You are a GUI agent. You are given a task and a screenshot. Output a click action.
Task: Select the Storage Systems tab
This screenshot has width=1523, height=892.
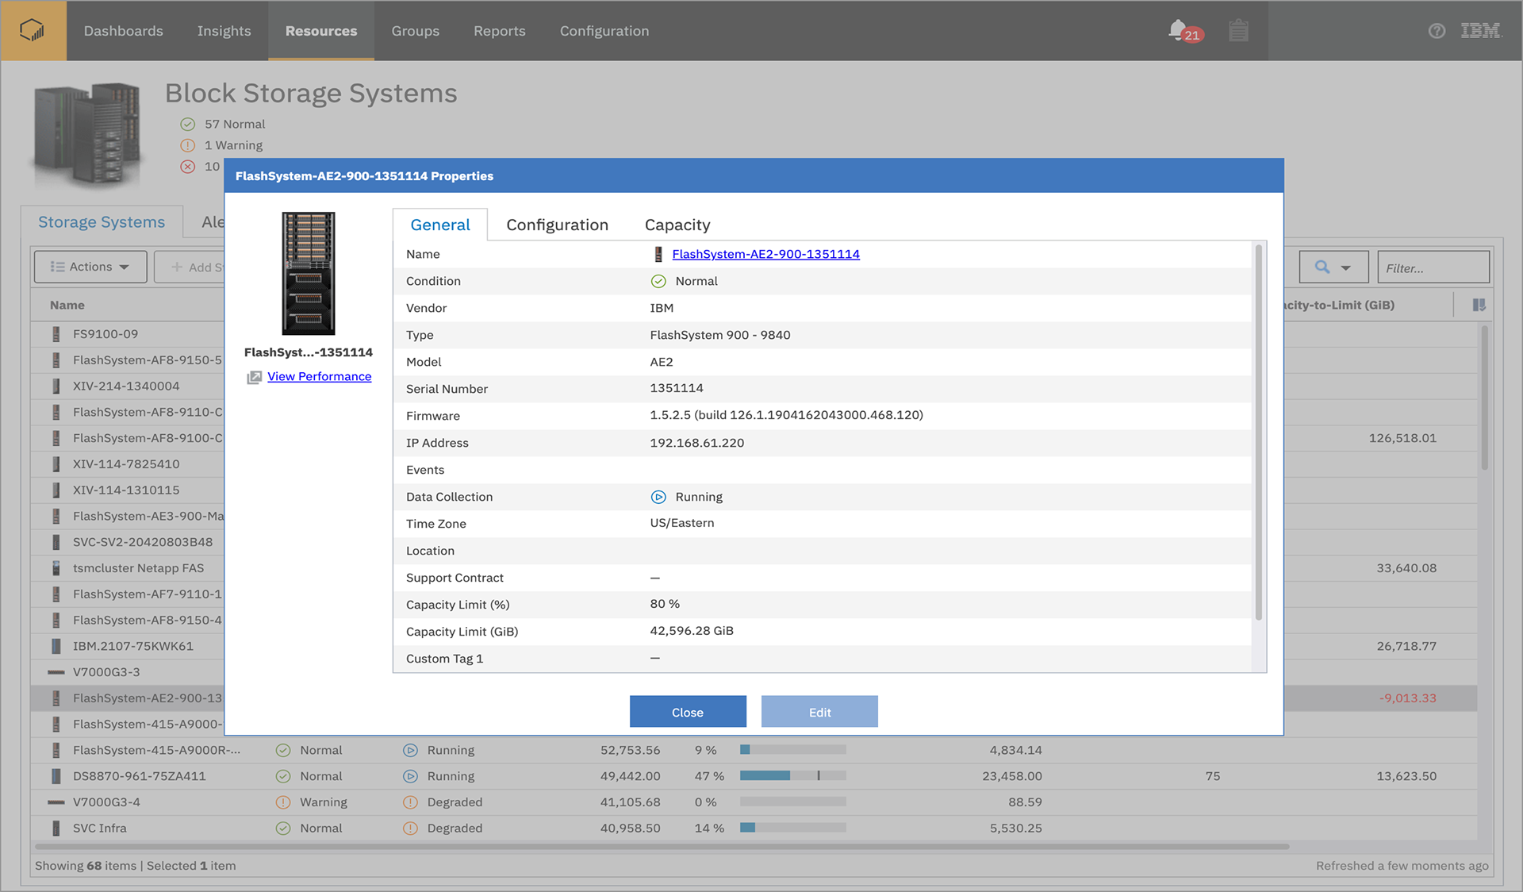pyautogui.click(x=102, y=222)
